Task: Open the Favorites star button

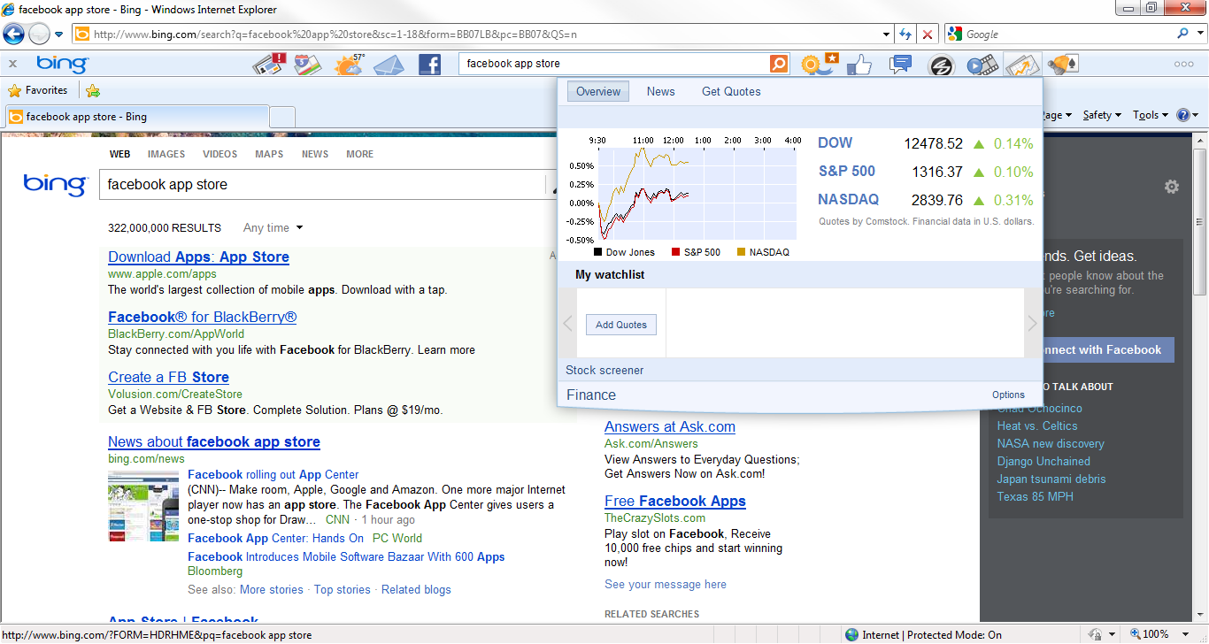Action: point(38,90)
